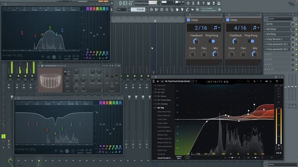Screen dimensions: 298x167
Task: Open the Inf EQ slot arrow menu
Action: [265, 24]
